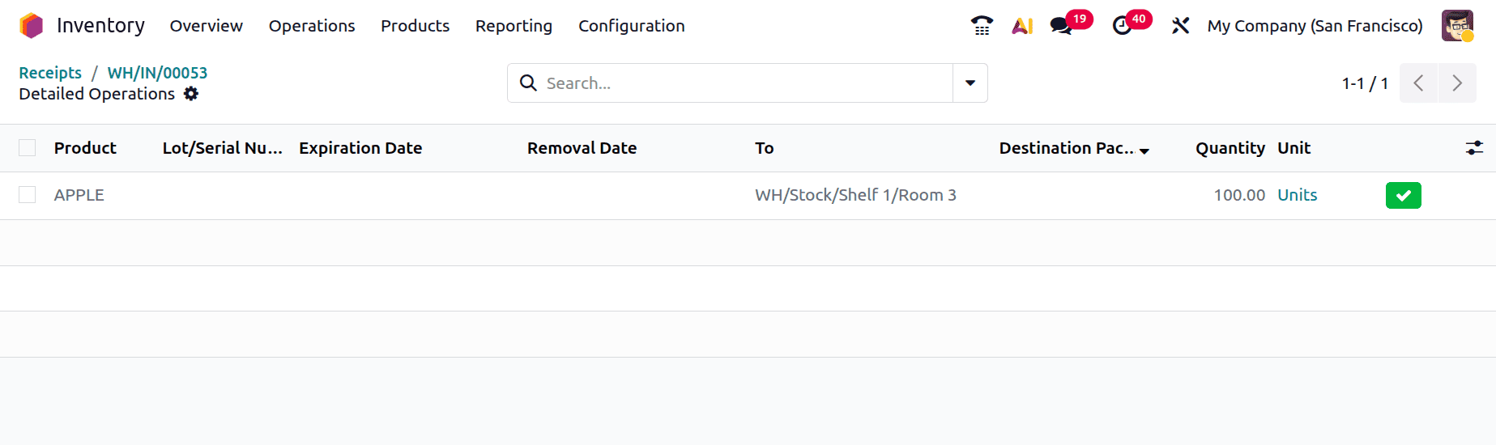Screen dimensions: 1496x445
Task: Go back to Receipts breadcrumb
Action: click(50, 73)
